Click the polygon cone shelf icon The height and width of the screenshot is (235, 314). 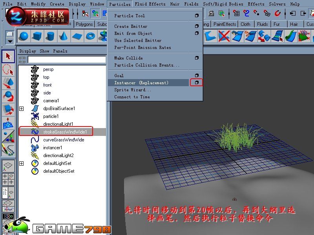64,36
